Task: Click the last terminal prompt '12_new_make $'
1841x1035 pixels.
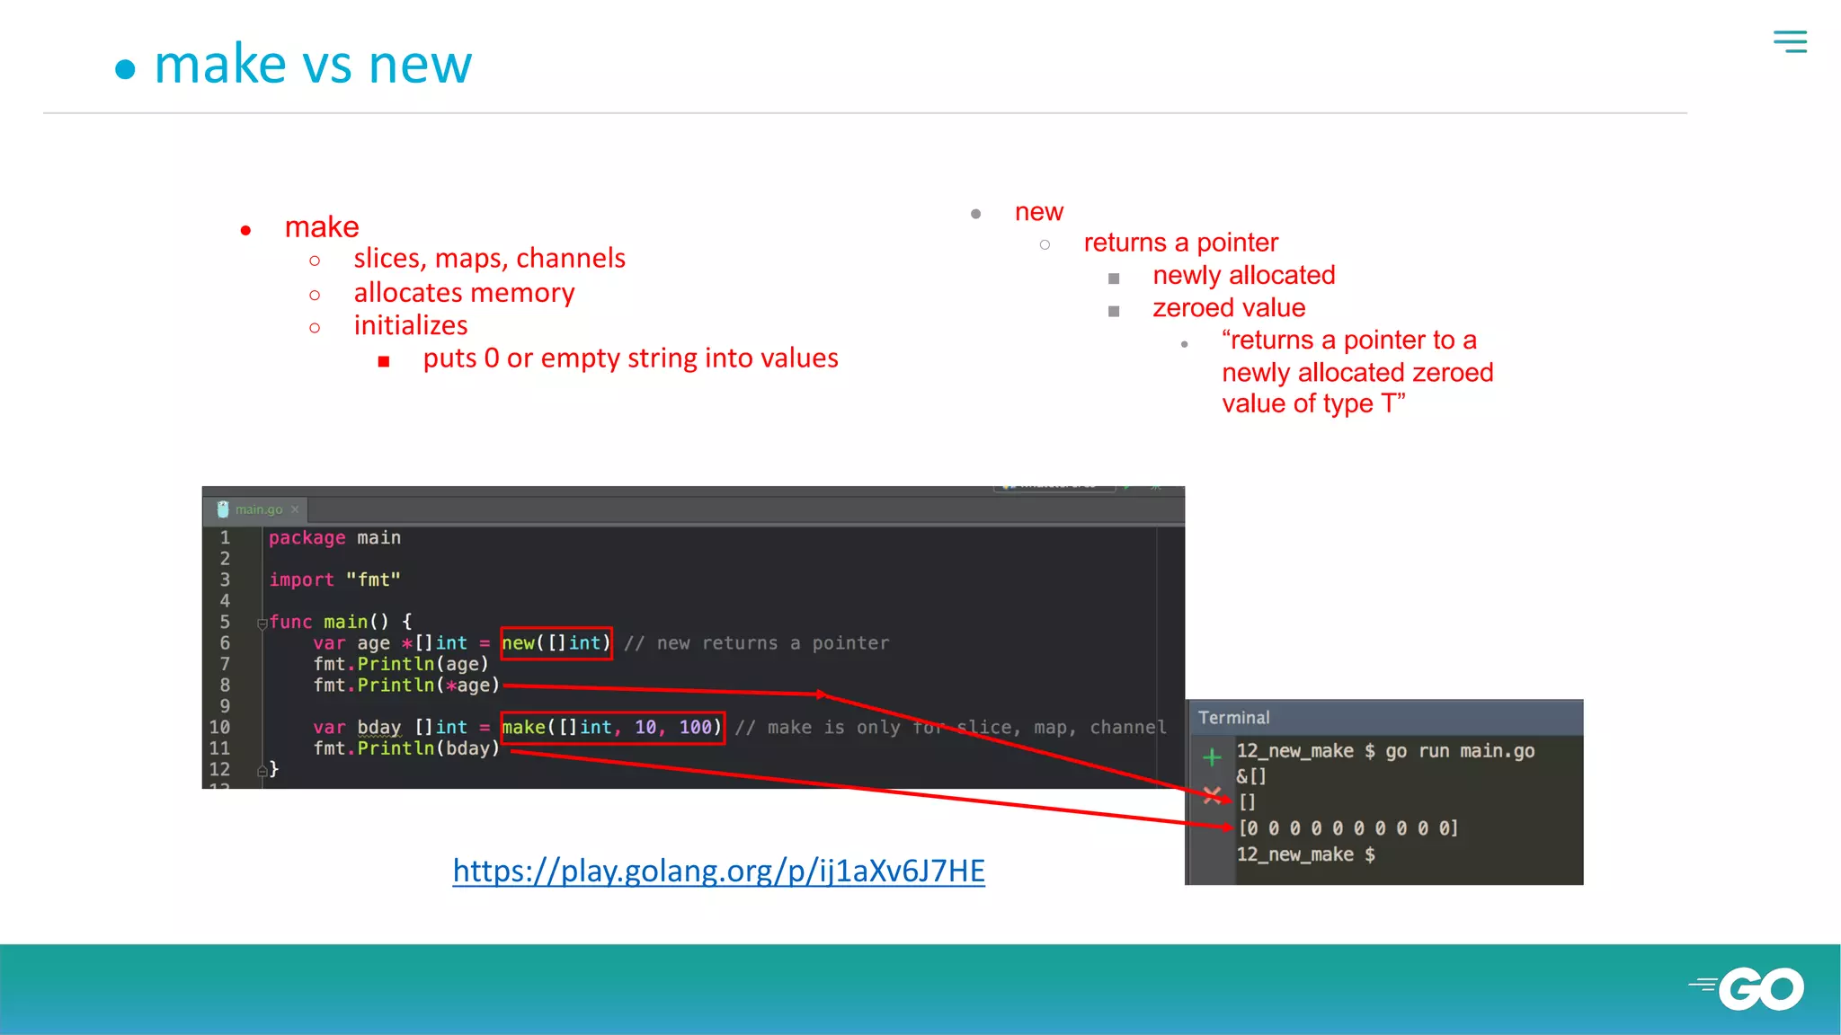Action: pyautogui.click(x=1305, y=854)
